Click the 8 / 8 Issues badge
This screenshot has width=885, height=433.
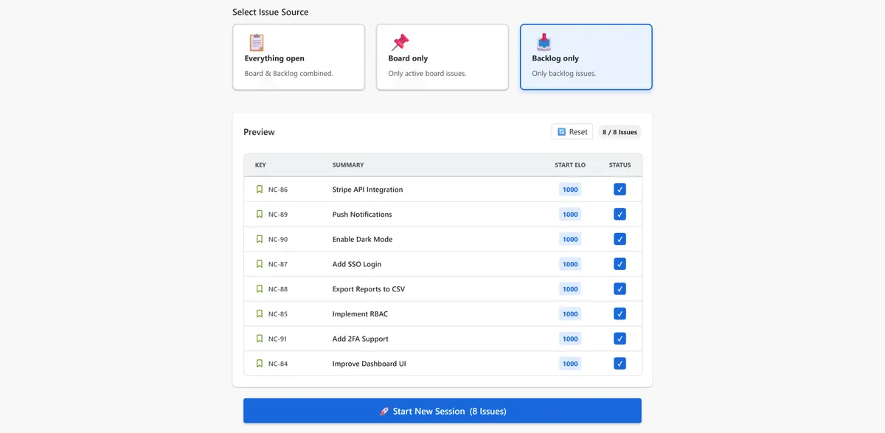(x=619, y=132)
